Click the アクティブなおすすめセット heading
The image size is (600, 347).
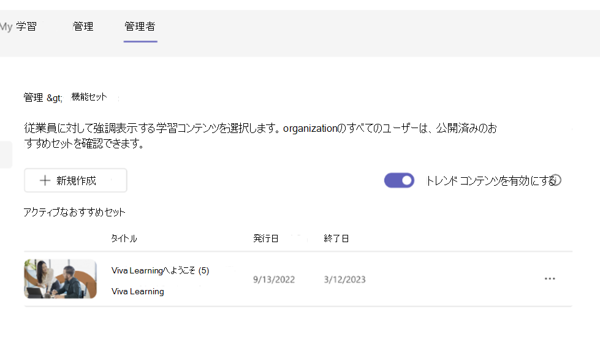tap(74, 212)
